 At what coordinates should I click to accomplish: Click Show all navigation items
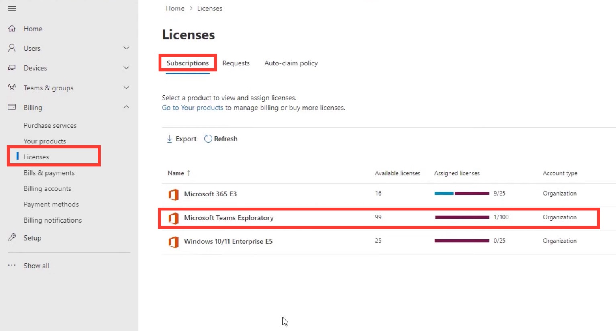(36, 266)
